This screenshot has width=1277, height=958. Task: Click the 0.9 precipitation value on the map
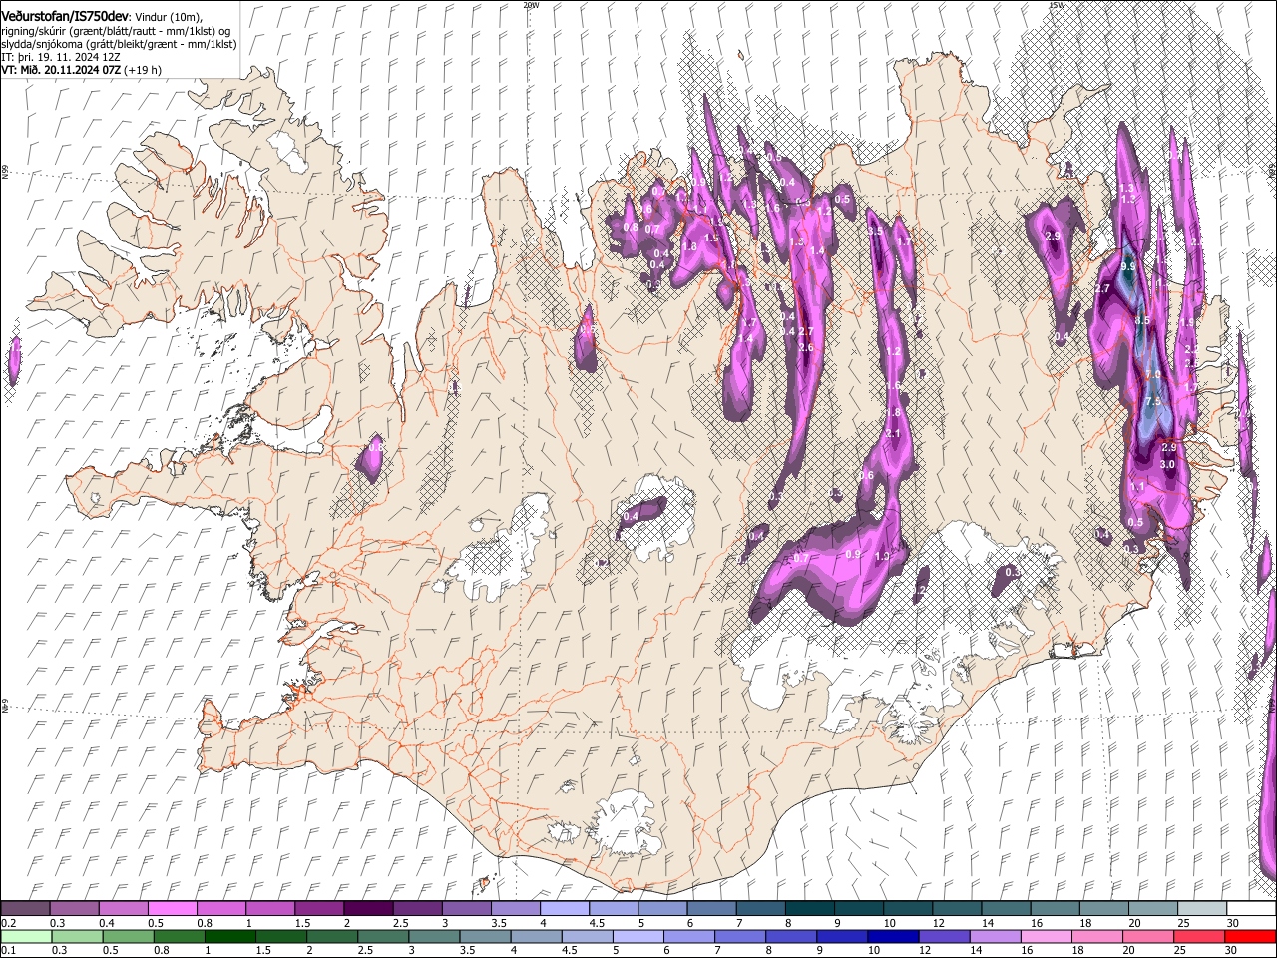click(853, 554)
